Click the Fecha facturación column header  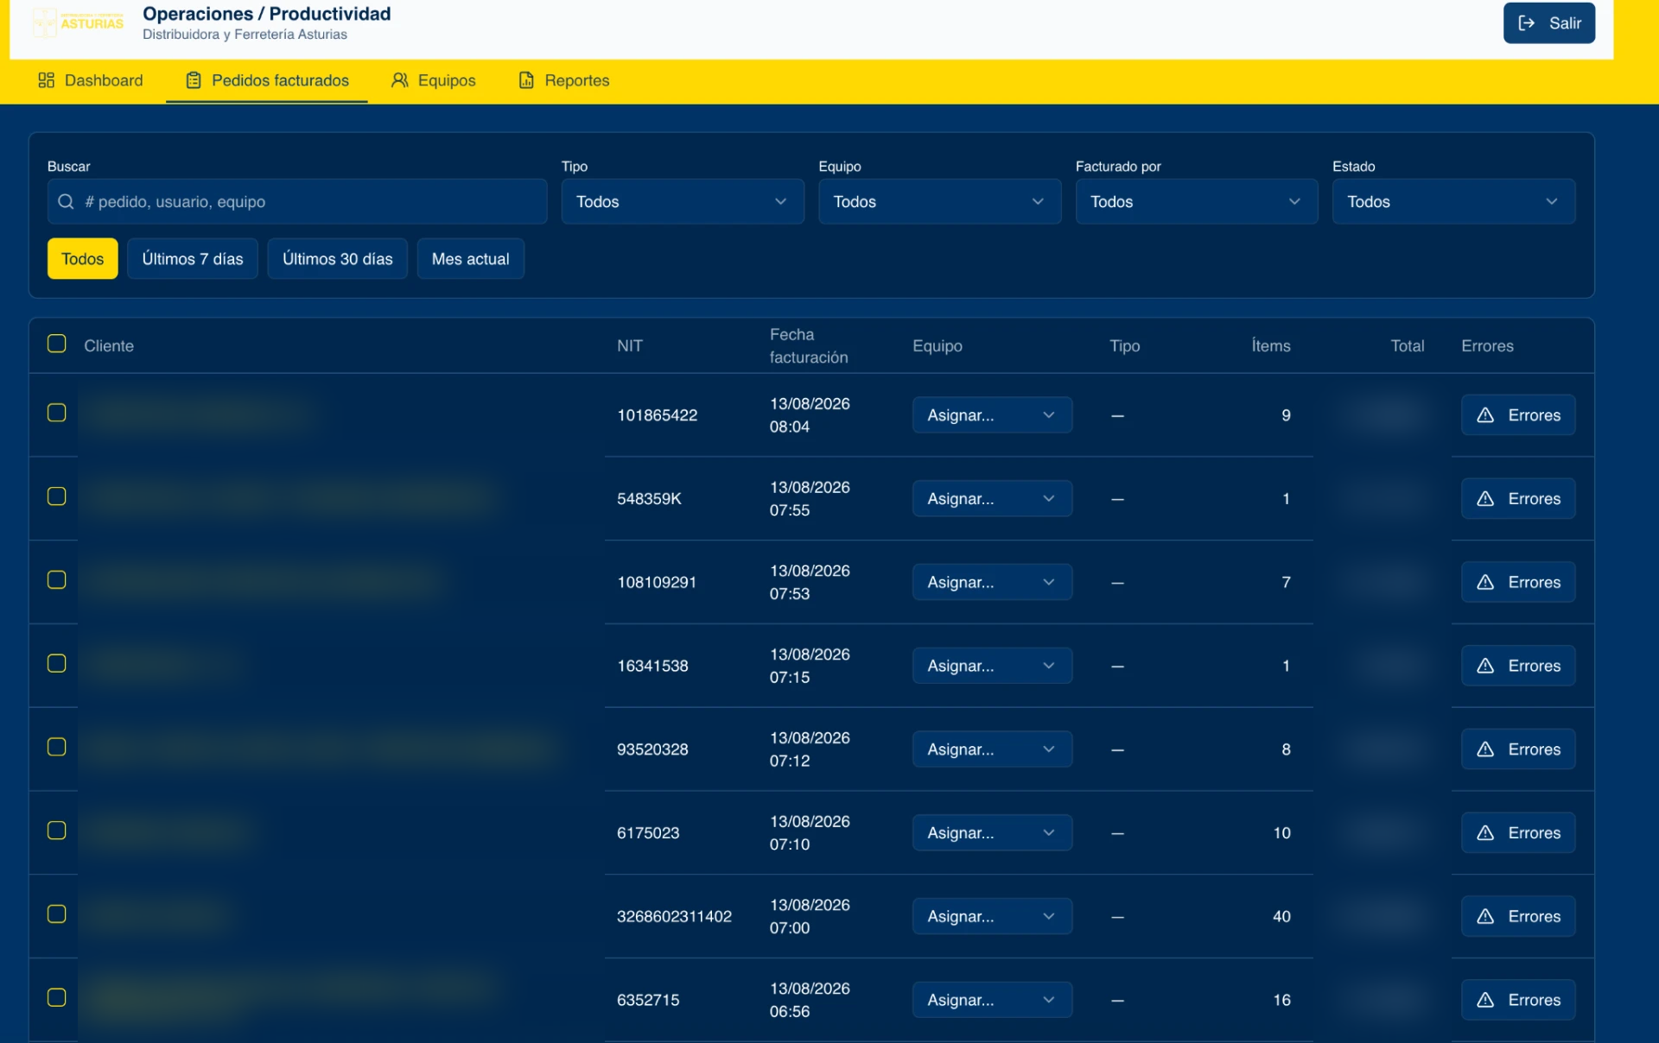point(809,346)
